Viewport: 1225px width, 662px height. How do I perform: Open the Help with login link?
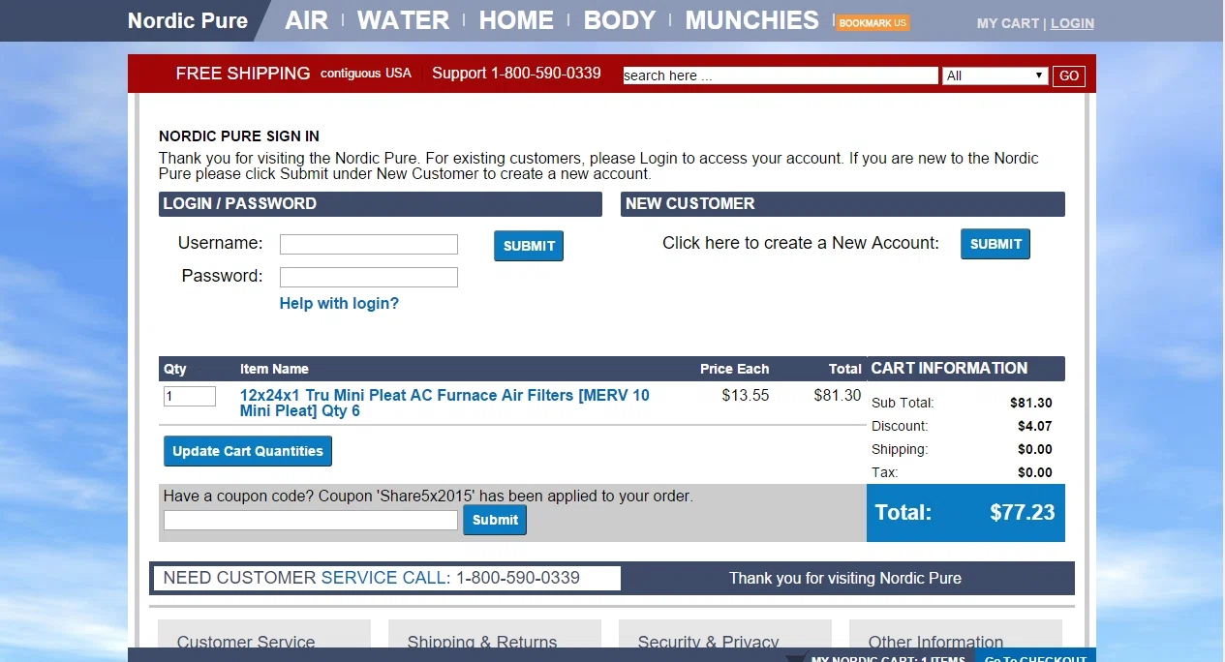point(339,304)
